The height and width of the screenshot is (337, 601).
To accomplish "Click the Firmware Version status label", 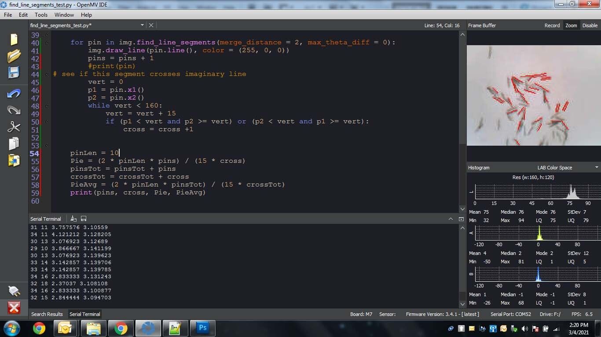I will tap(442, 314).
